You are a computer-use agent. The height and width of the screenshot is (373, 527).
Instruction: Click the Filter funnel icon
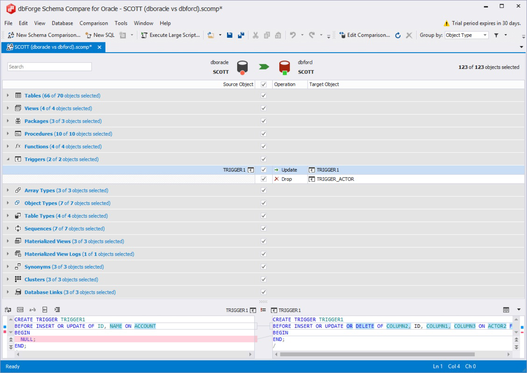496,35
